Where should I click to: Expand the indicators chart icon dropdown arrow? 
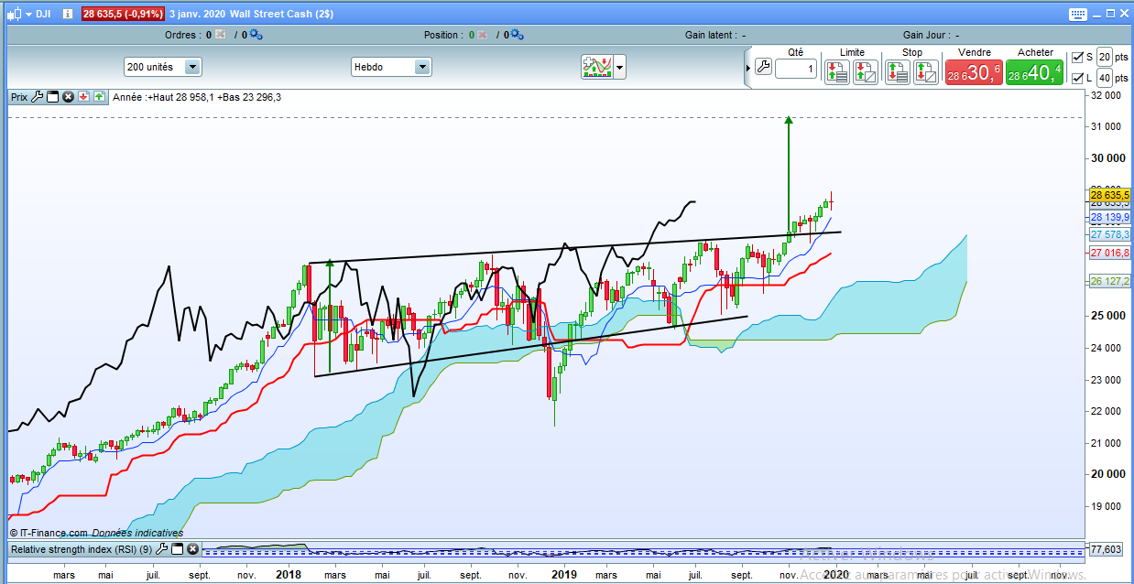pos(620,67)
